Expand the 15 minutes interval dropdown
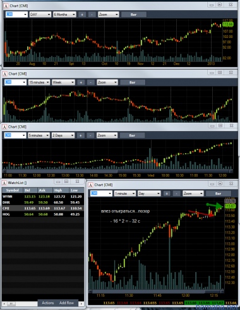The height and width of the screenshot is (310, 240). [x=39, y=82]
